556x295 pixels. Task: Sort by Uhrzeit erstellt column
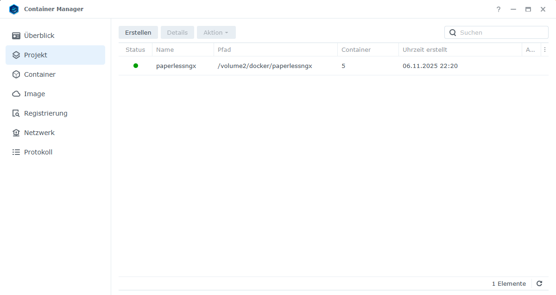coord(425,49)
